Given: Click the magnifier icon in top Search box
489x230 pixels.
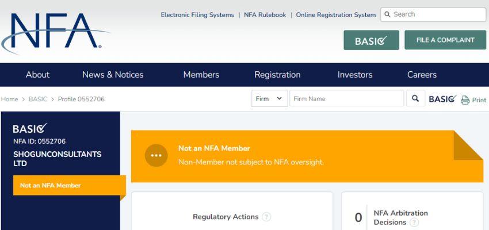Looking at the screenshot, I should pos(387,14).
